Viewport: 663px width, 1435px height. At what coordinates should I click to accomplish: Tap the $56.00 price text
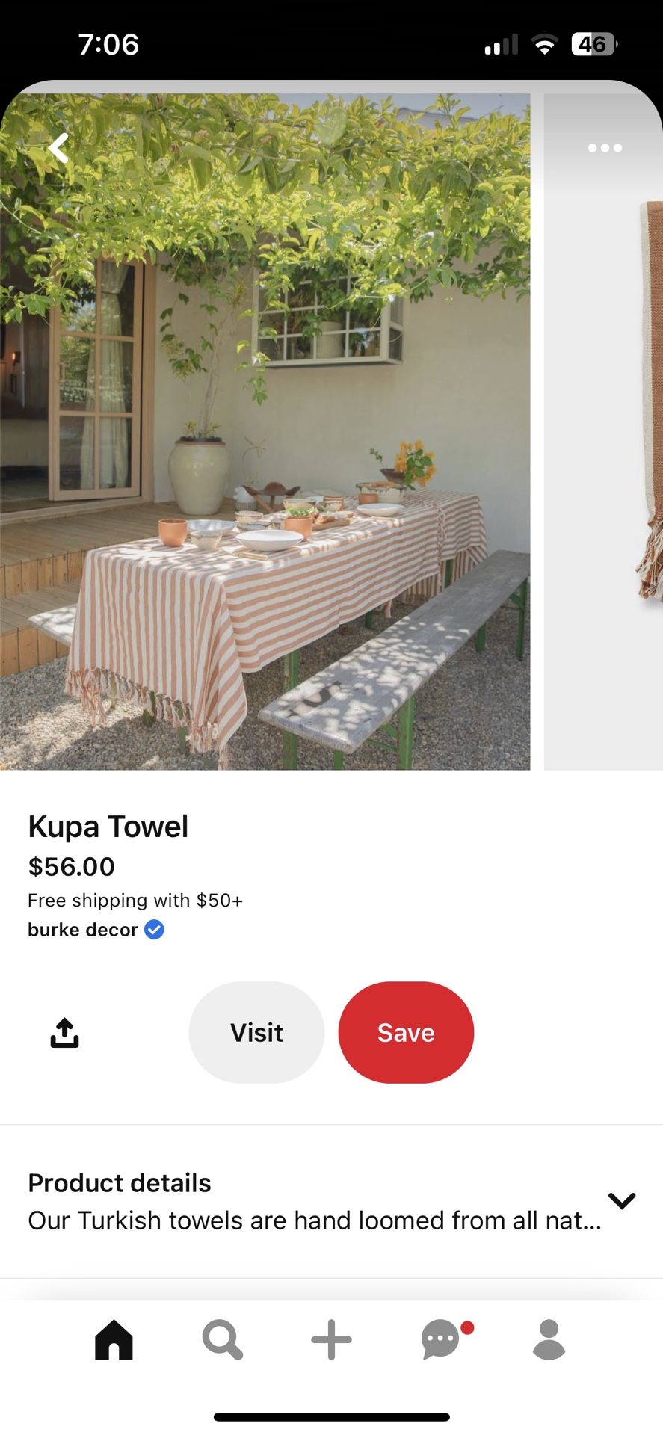tap(72, 867)
